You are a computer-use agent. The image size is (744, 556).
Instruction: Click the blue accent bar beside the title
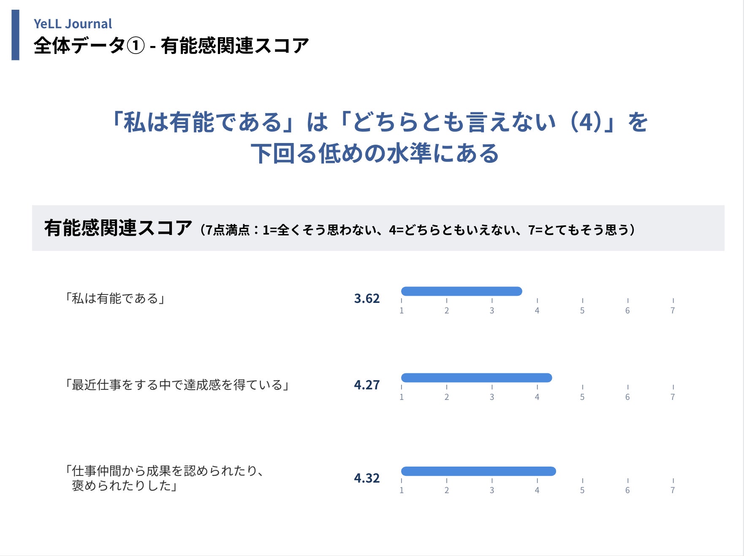[15, 35]
